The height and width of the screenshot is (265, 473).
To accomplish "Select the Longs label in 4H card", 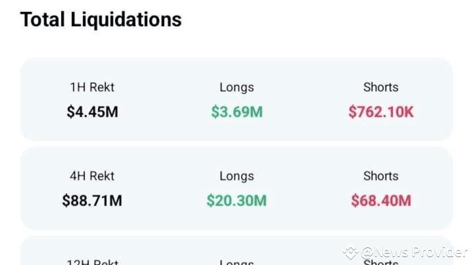I will (236, 176).
